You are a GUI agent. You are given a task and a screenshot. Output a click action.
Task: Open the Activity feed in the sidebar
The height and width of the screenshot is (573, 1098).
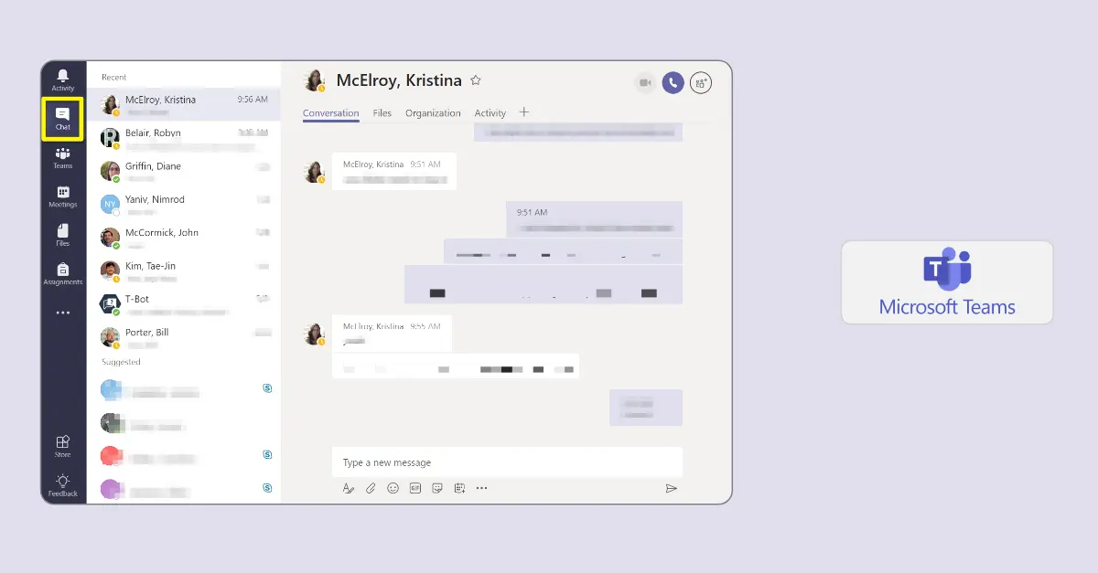(63, 80)
